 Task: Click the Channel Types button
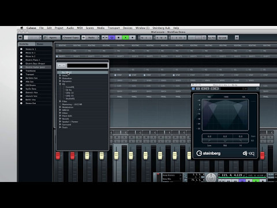[71, 38]
